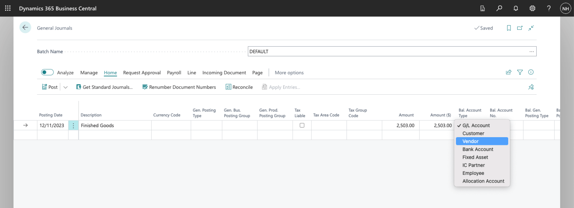Go back using the arrow button
Image resolution: width=574 pixels, height=208 pixels.
click(x=25, y=28)
